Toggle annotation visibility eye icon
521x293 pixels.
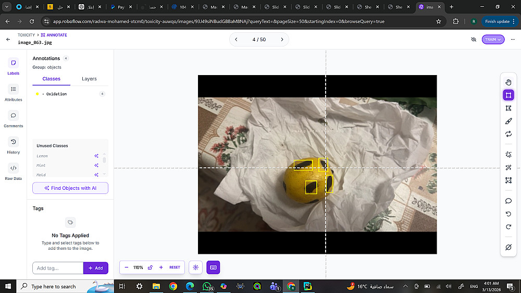tap(474, 39)
